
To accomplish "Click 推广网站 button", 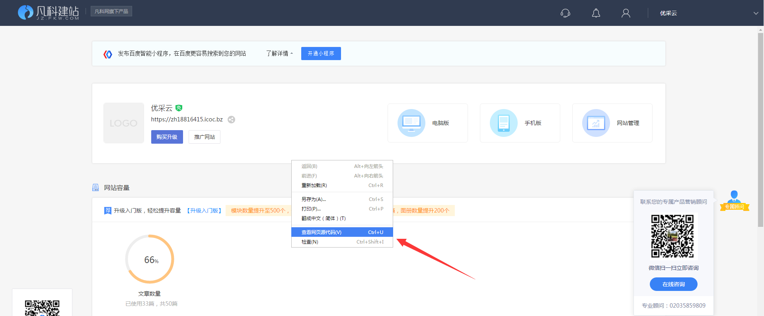I will coord(205,137).
